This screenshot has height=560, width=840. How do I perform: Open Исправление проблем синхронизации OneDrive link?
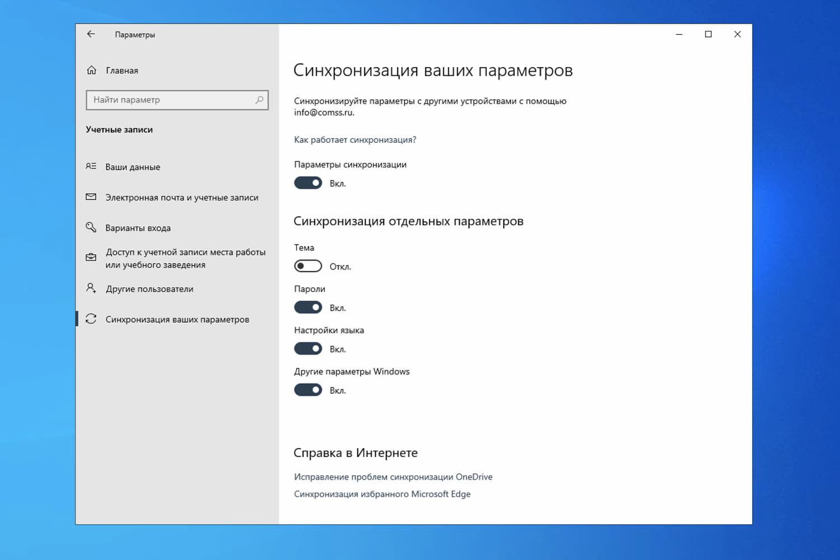tap(393, 477)
